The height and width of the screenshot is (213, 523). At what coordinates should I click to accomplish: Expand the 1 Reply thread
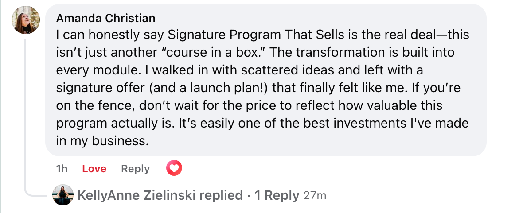pyautogui.click(x=277, y=195)
